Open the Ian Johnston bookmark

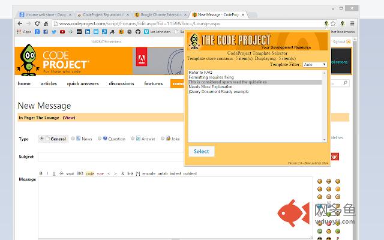(158, 32)
